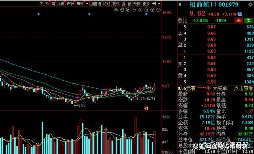
Task: Select the buy-4 price 9.59
Action: (x=212, y=76)
